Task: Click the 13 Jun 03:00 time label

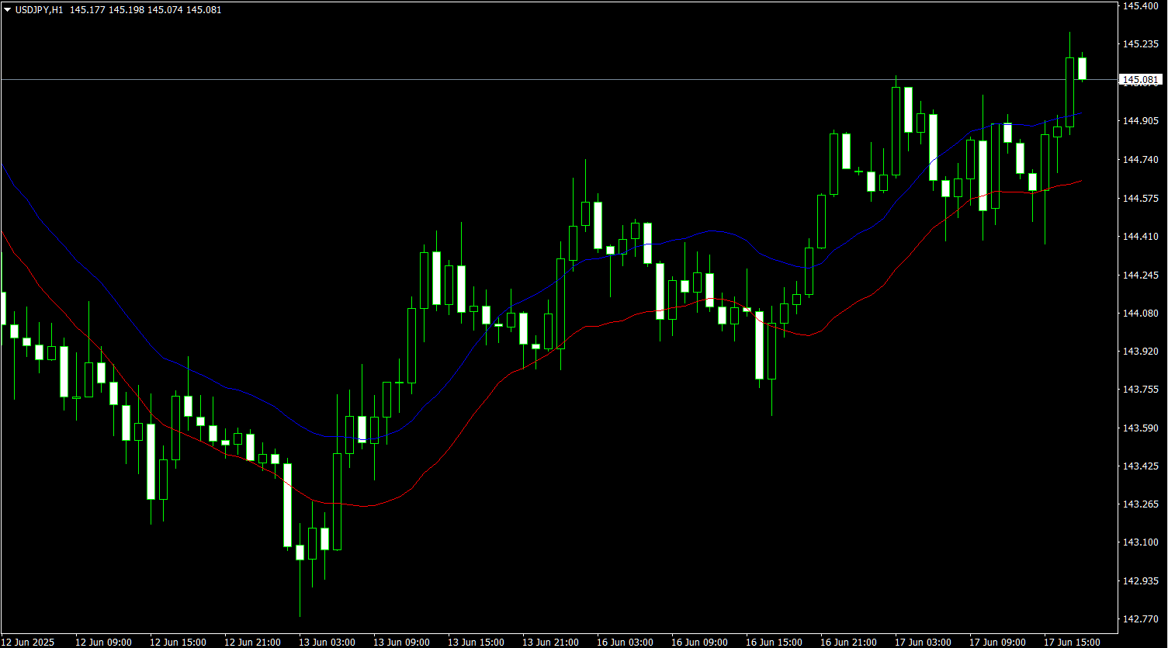Action: coord(328,642)
